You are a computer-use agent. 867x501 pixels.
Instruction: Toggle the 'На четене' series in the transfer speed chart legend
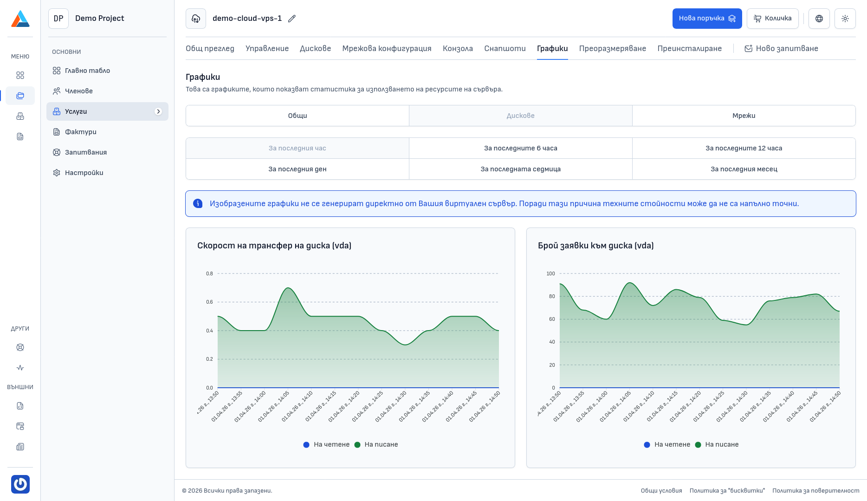click(331, 444)
